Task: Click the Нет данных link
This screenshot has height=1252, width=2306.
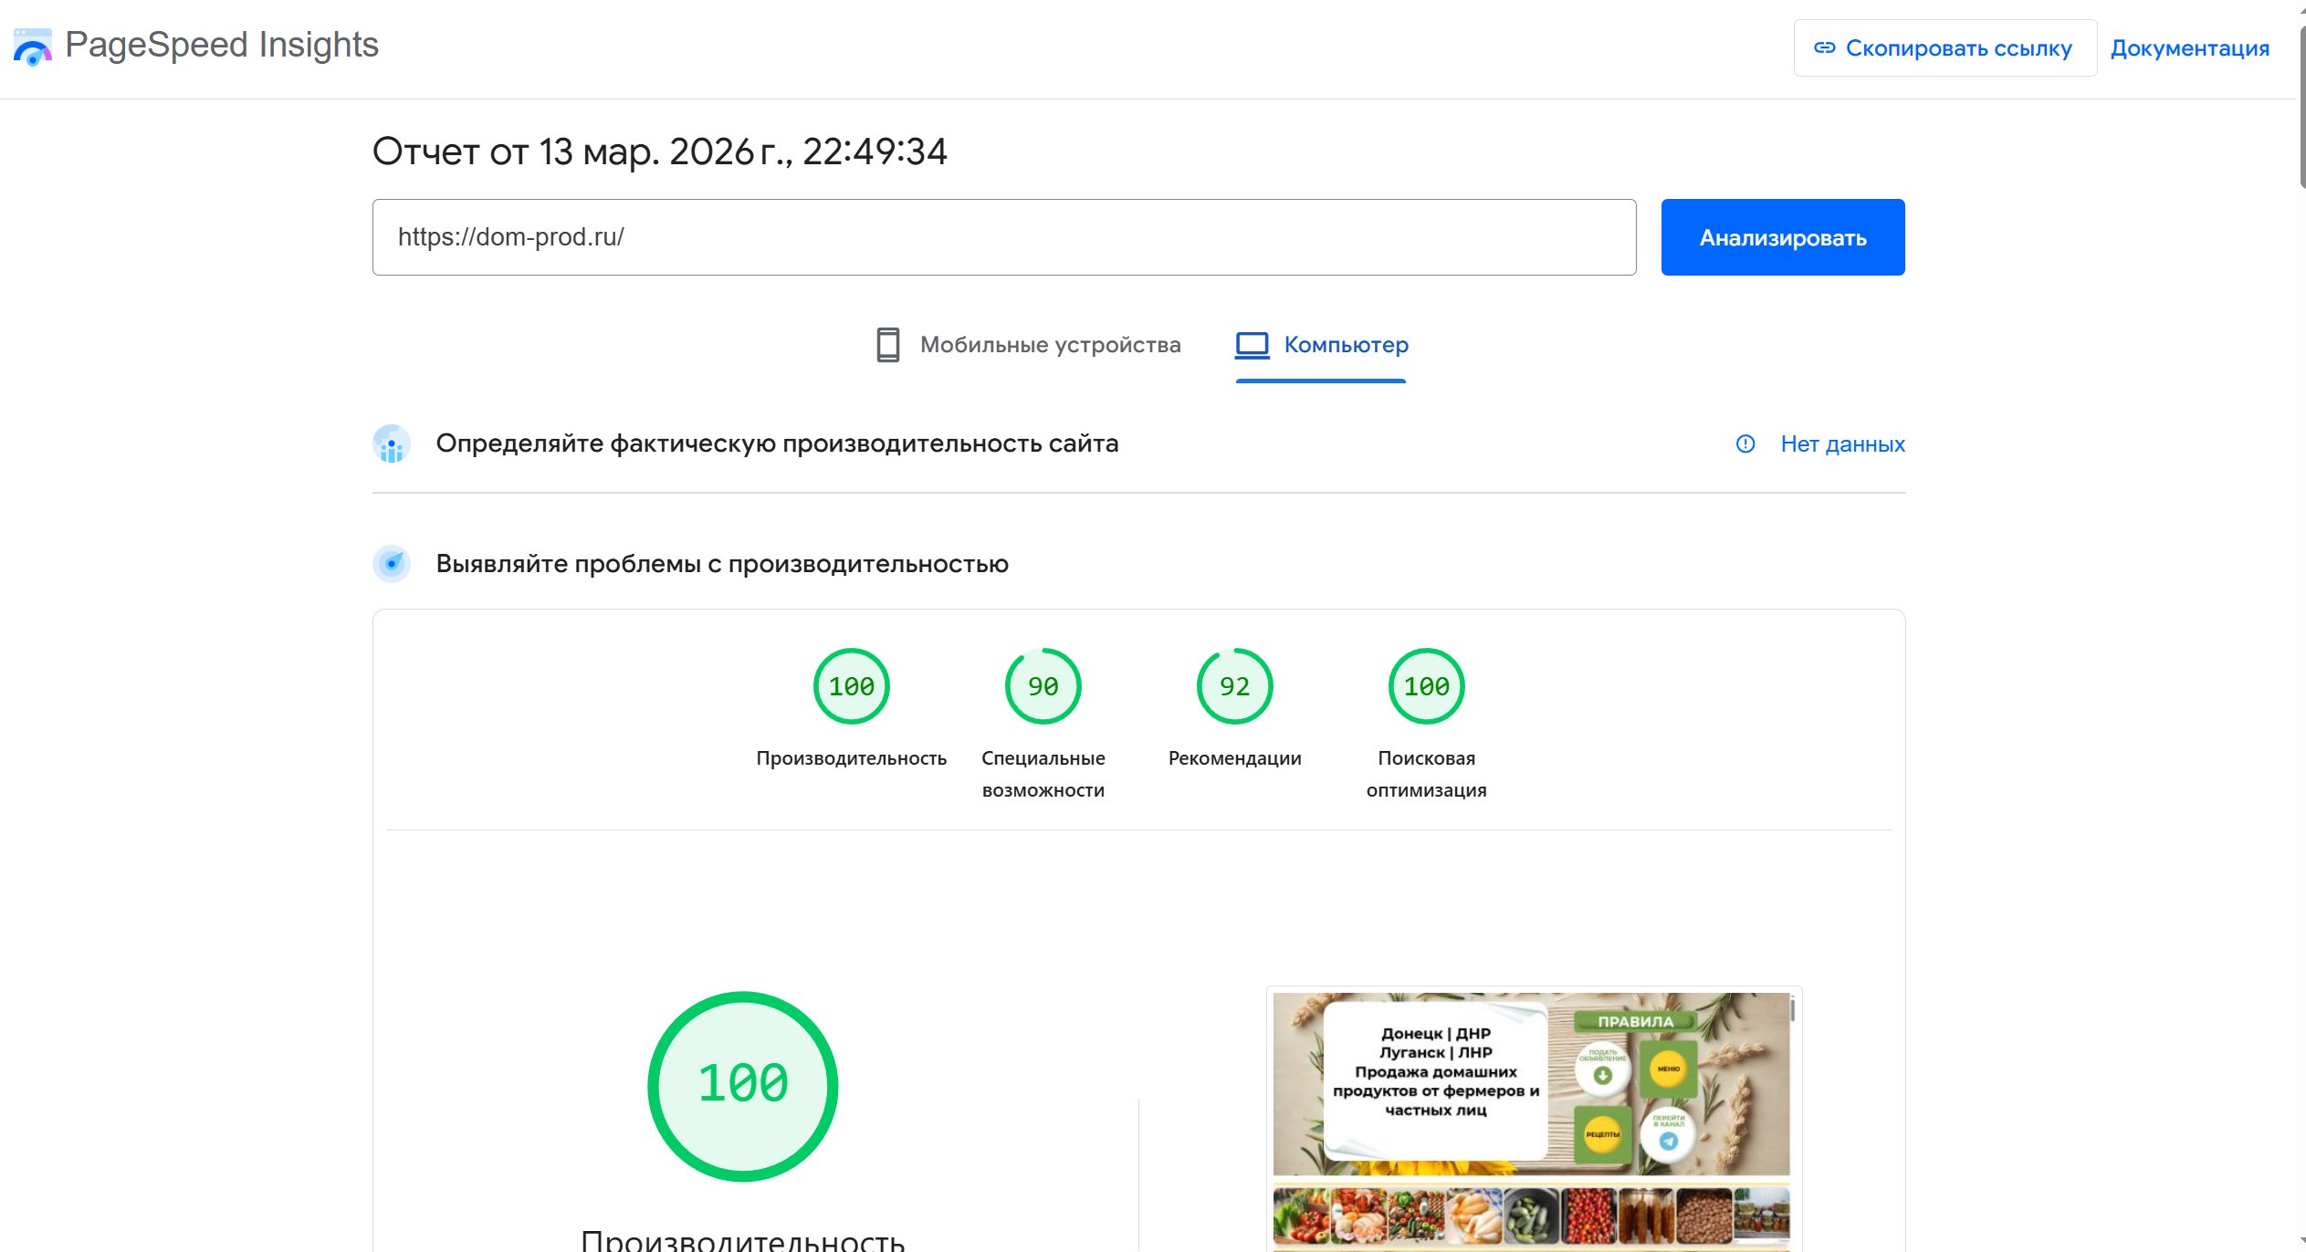Action: pyautogui.click(x=1842, y=444)
